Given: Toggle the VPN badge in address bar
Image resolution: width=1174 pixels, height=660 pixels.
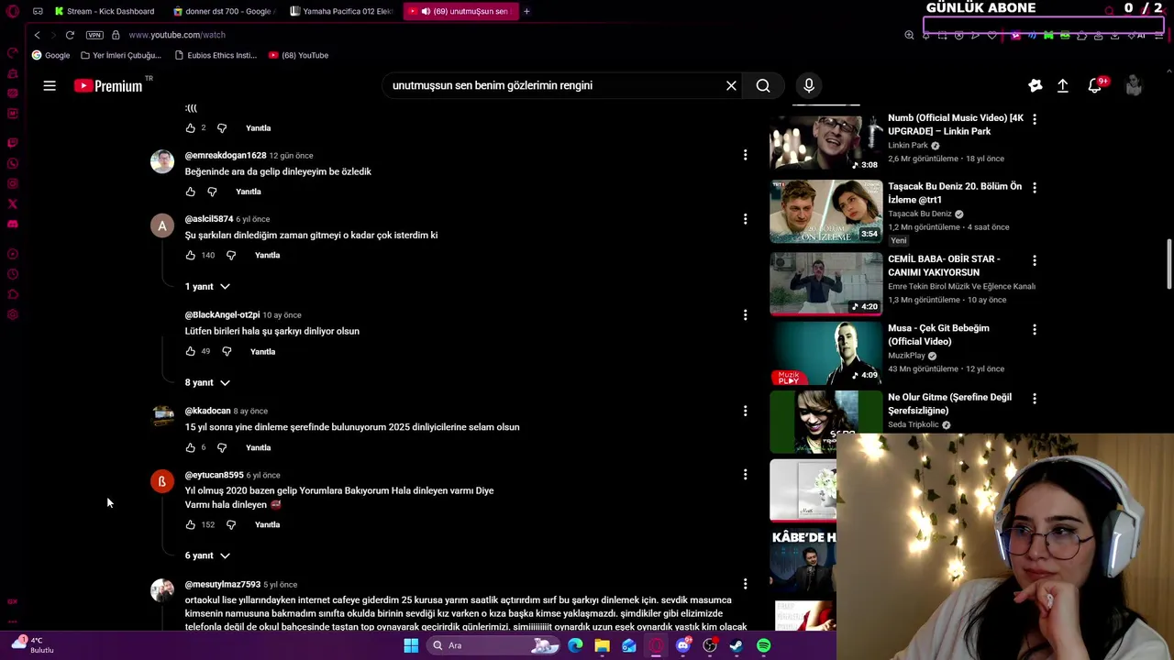Looking at the screenshot, I should pos(94,35).
